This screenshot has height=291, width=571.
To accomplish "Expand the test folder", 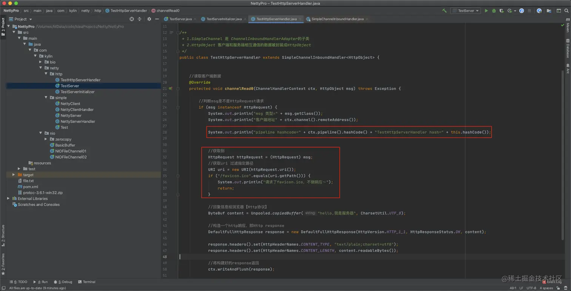I will (x=19, y=169).
